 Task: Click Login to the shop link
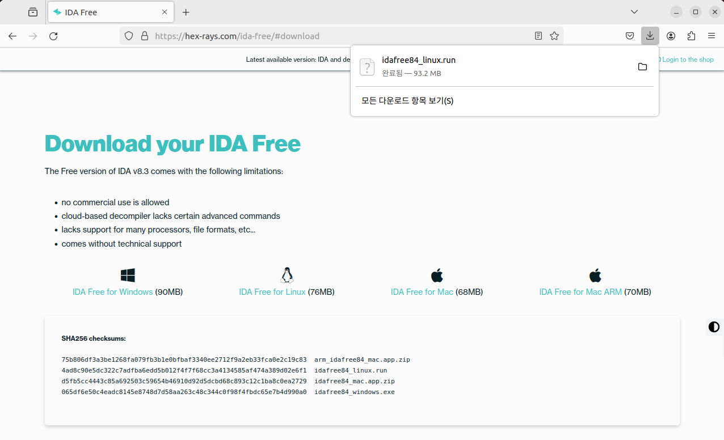(x=688, y=60)
